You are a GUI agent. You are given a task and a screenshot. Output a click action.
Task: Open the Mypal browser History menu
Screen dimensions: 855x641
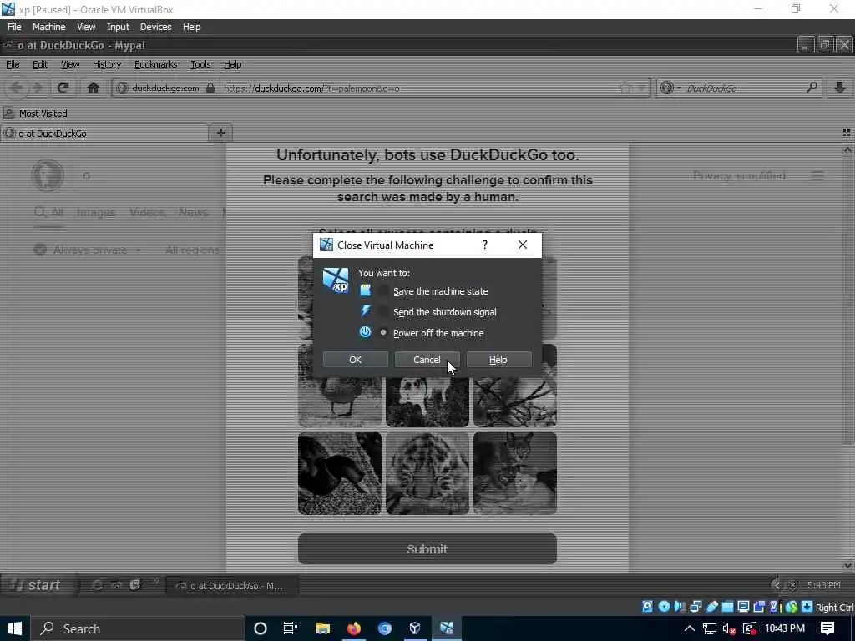pyautogui.click(x=107, y=64)
